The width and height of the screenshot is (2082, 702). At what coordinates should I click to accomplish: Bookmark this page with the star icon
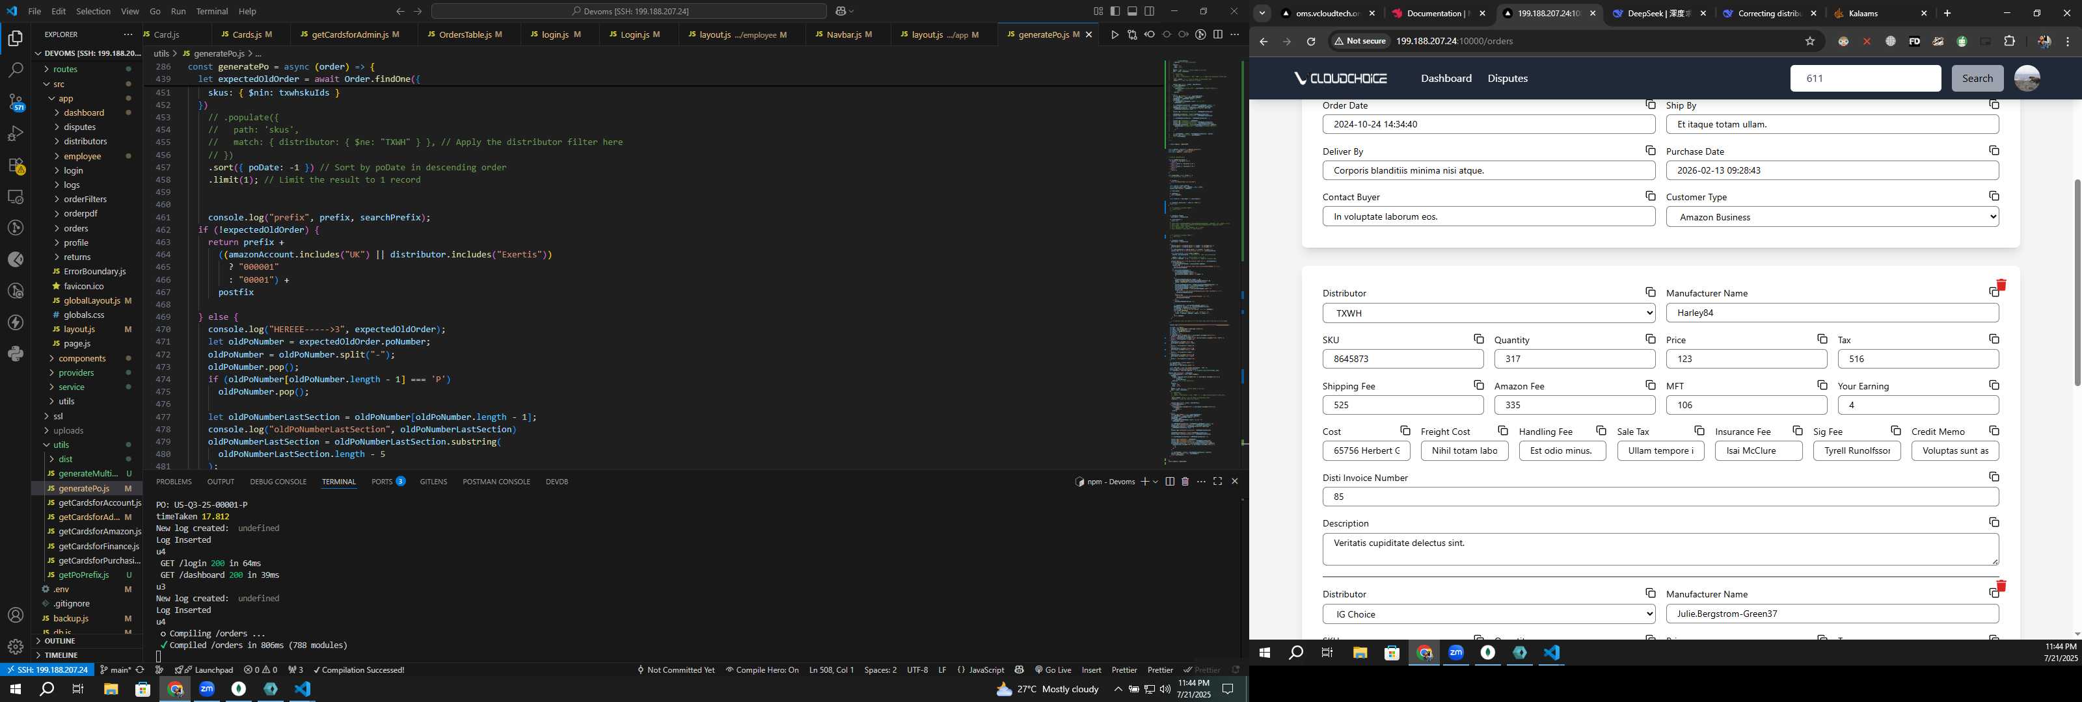[1809, 41]
